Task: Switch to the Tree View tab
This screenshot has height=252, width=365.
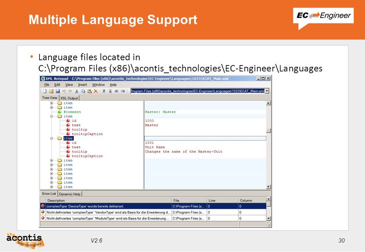Action: point(49,98)
